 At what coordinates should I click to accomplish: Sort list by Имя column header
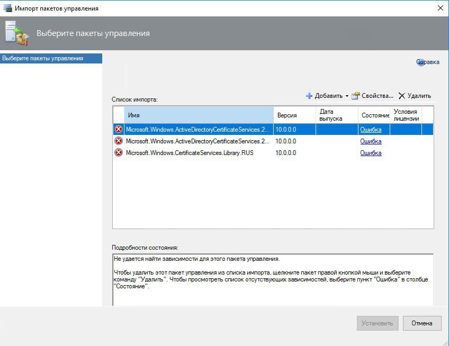[x=199, y=115]
